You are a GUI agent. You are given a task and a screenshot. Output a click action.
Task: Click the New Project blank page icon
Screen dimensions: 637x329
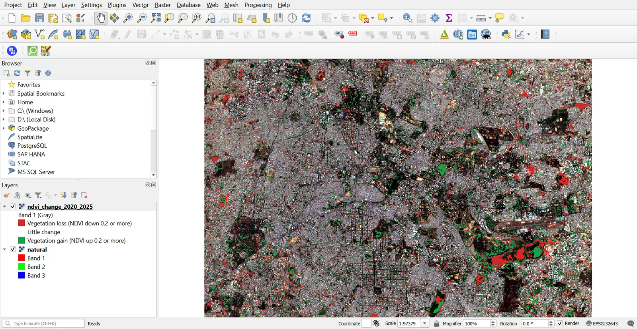pyautogui.click(x=12, y=18)
